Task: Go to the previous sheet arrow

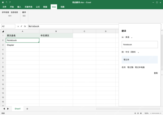Action: 4,109
